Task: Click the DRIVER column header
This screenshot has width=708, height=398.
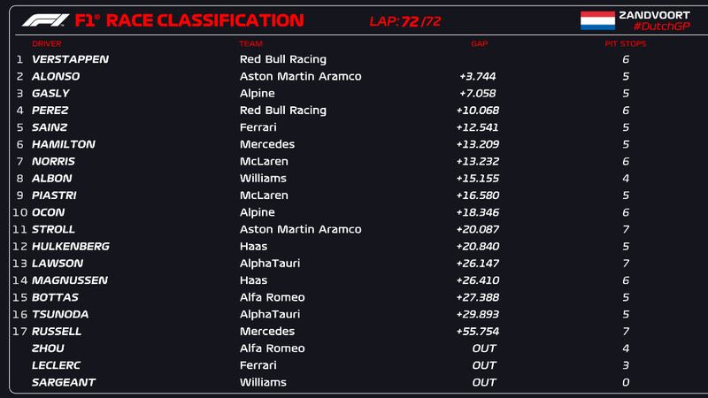Action: 47,43
